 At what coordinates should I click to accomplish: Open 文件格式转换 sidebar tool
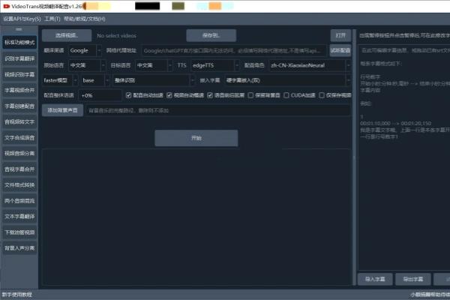[19, 184]
